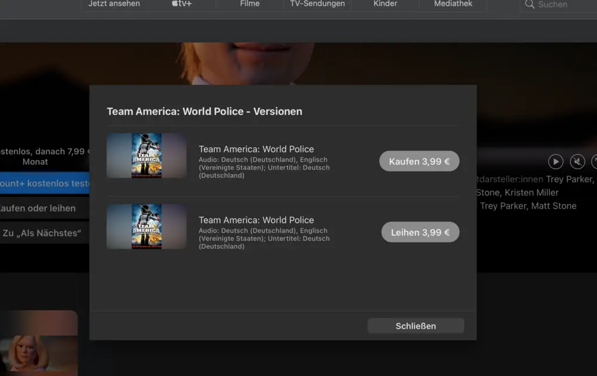Click the blue Paramount+ kostenlos testen button
Viewport: 597px width, 376px height.
(x=44, y=183)
